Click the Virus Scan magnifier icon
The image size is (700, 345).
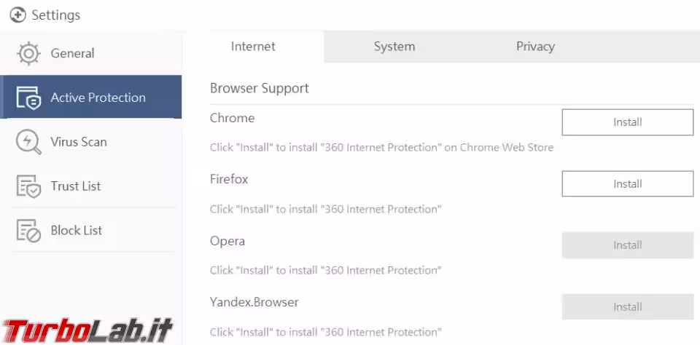(28, 142)
